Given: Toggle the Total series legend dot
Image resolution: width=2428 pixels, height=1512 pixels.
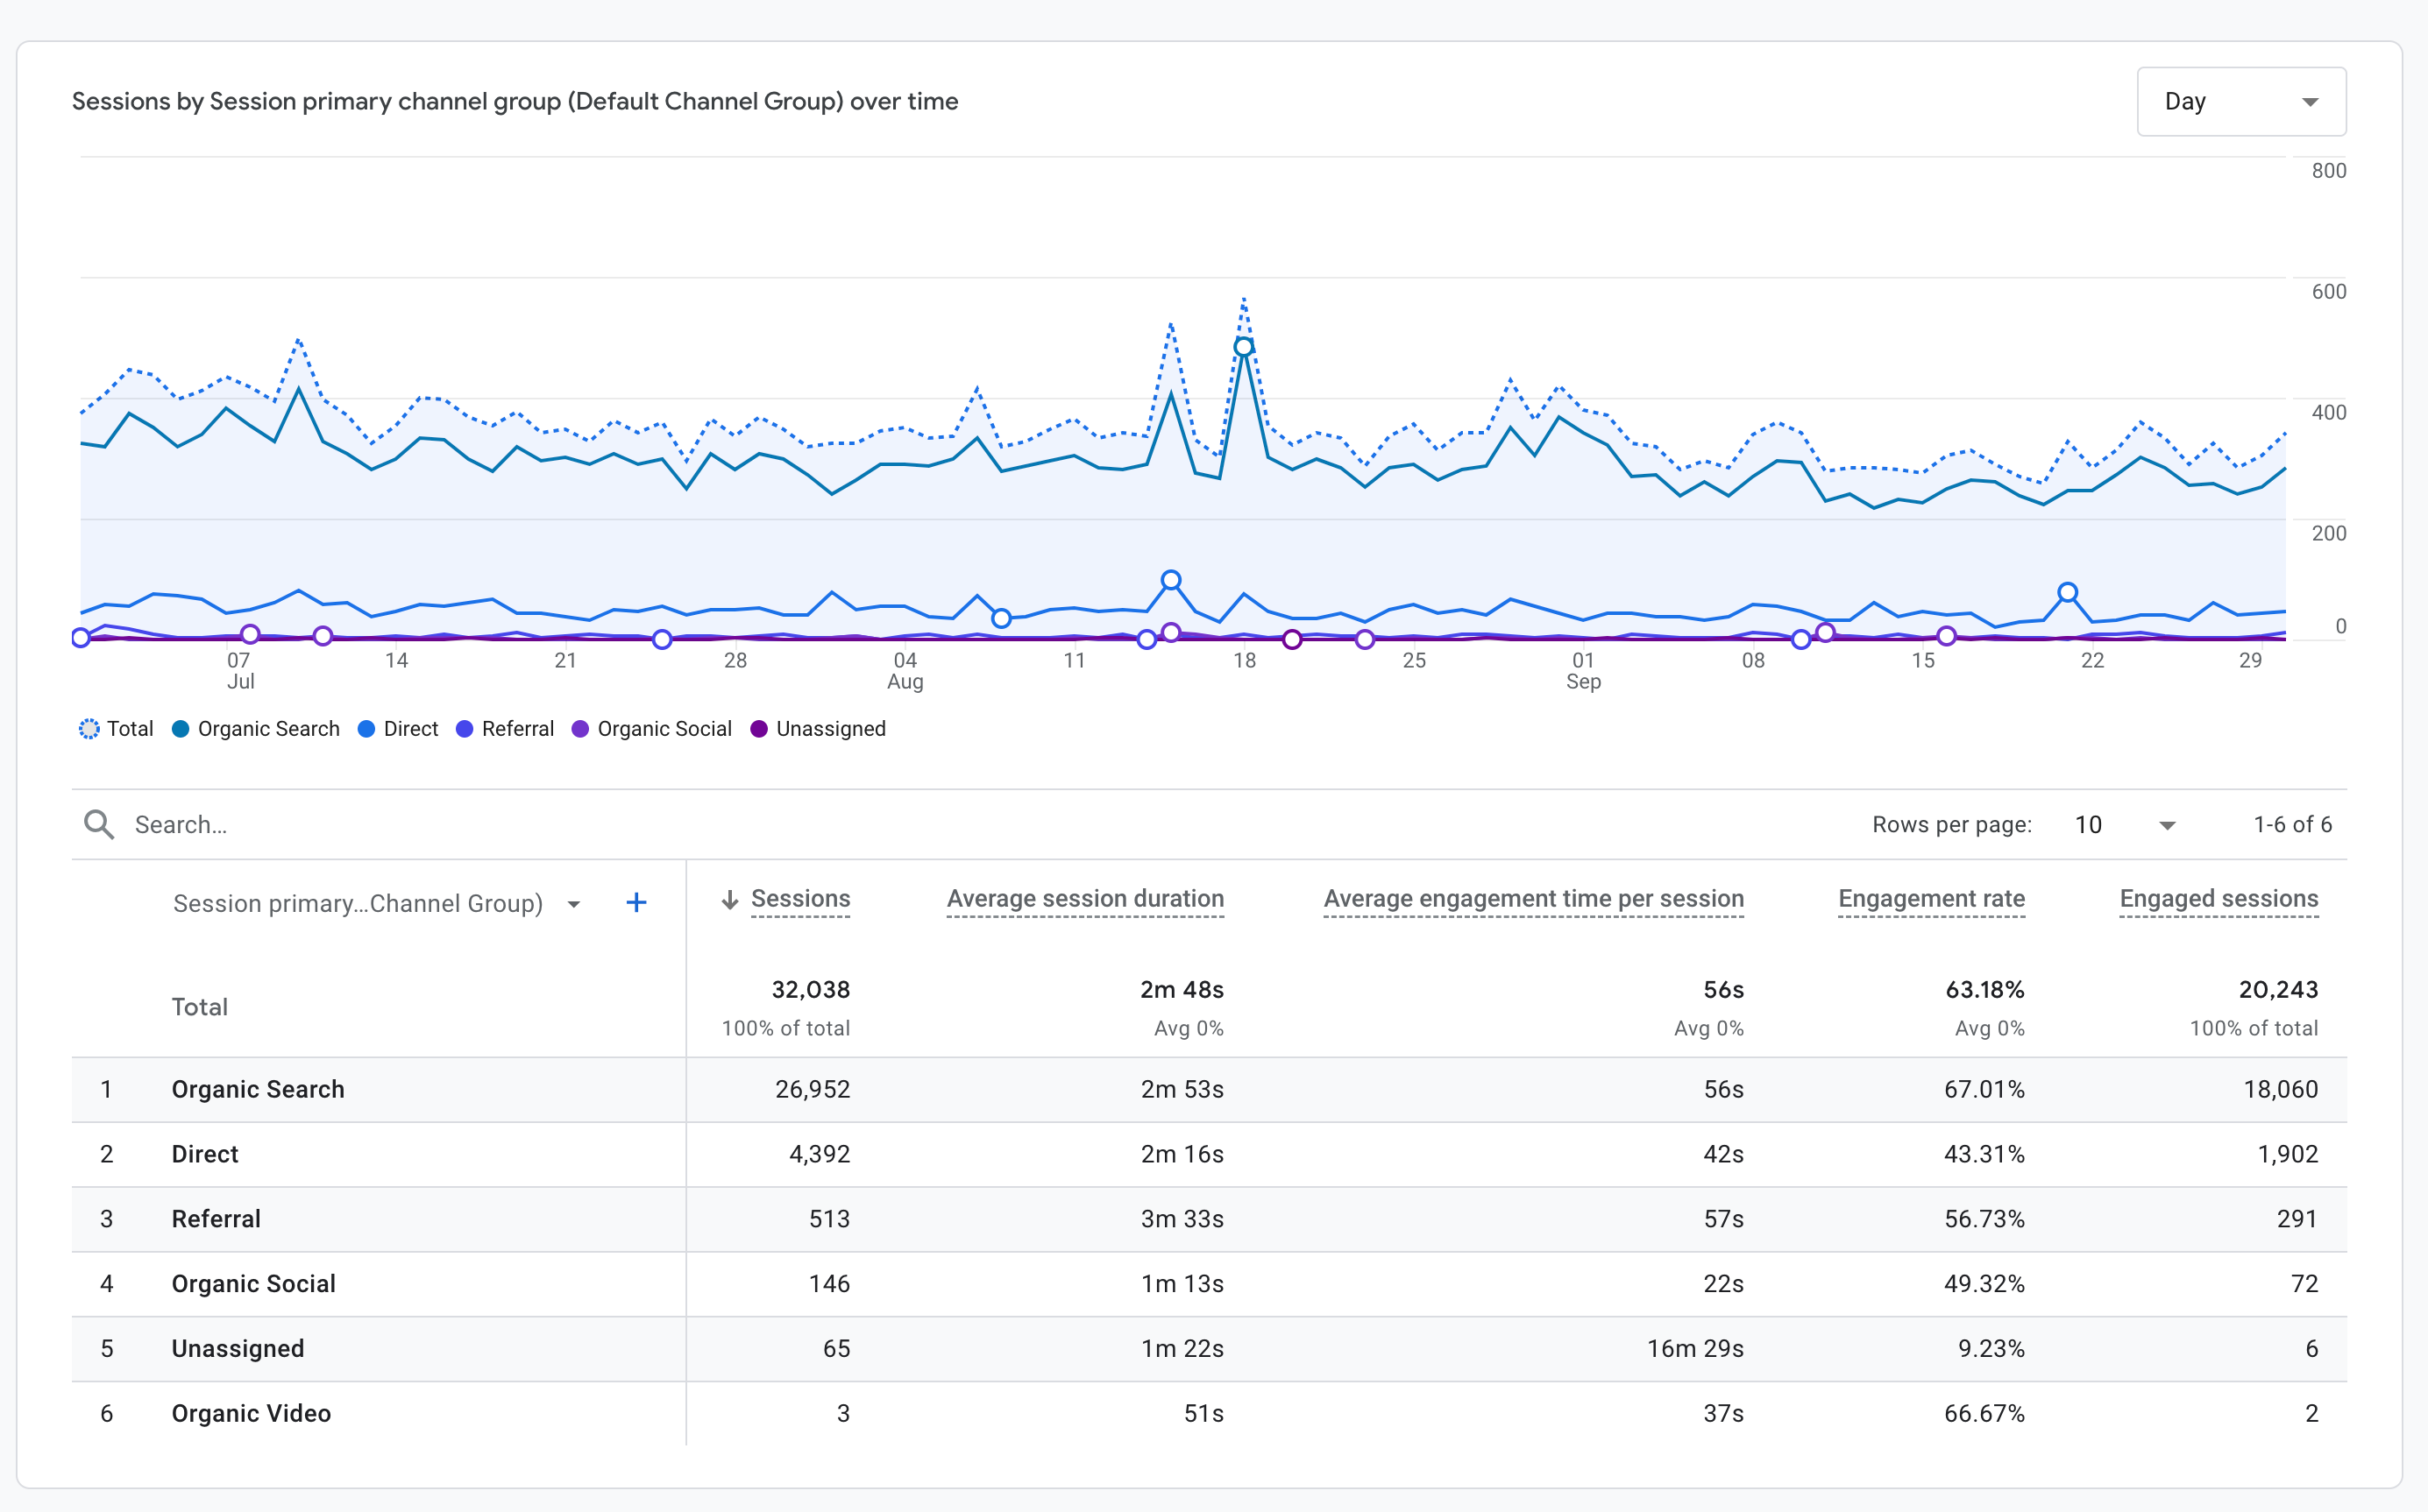Looking at the screenshot, I should 90,729.
